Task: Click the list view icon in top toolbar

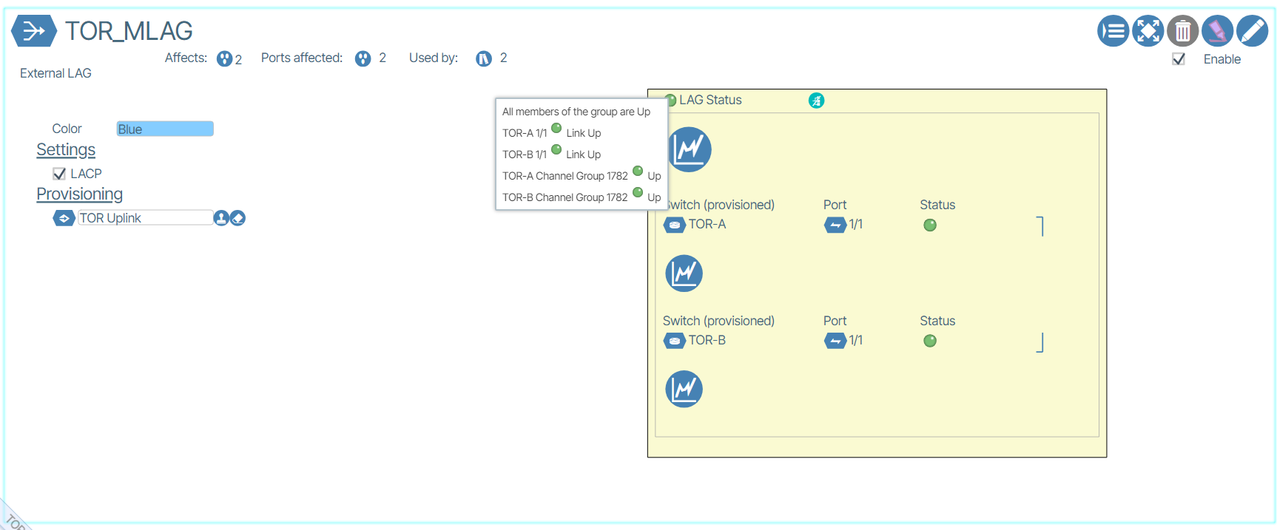Action: click(1113, 31)
